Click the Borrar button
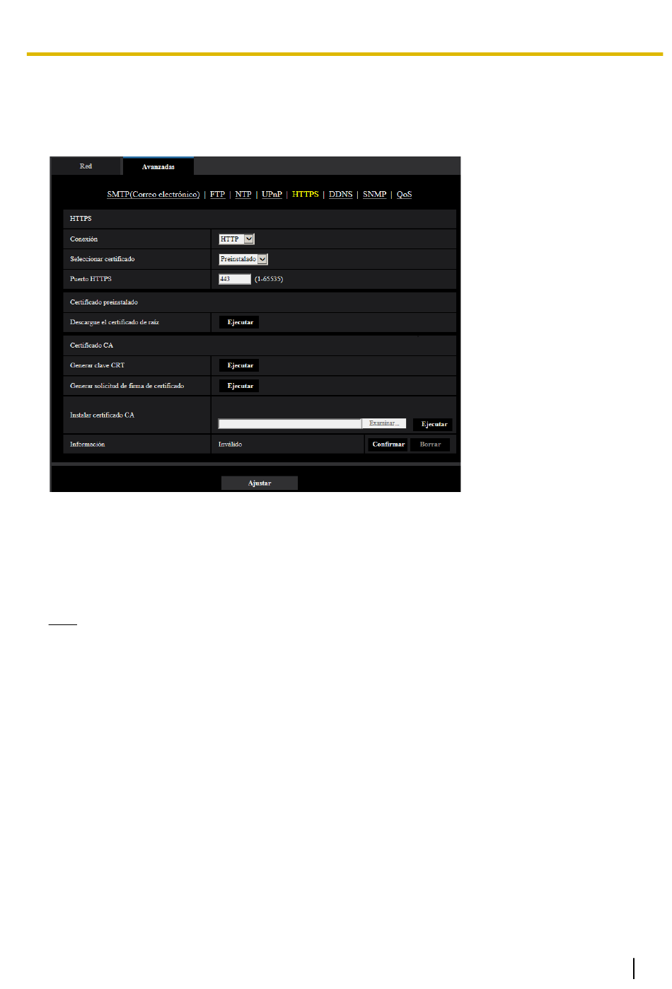 [x=430, y=445]
